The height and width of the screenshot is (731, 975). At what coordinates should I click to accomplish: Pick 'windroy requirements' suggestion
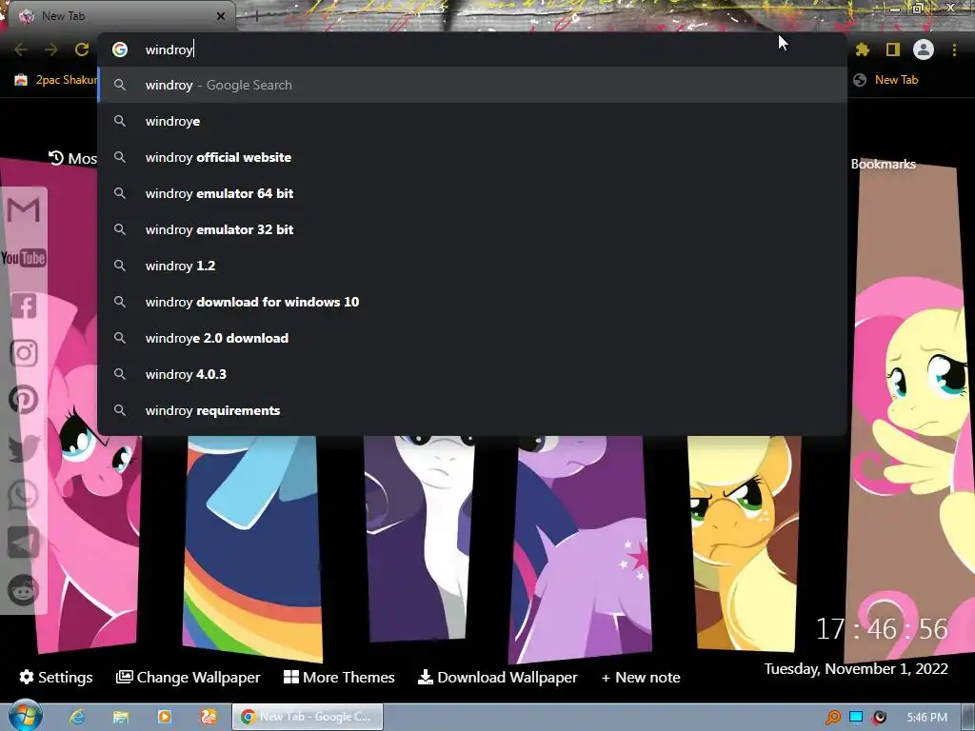pyautogui.click(x=472, y=410)
